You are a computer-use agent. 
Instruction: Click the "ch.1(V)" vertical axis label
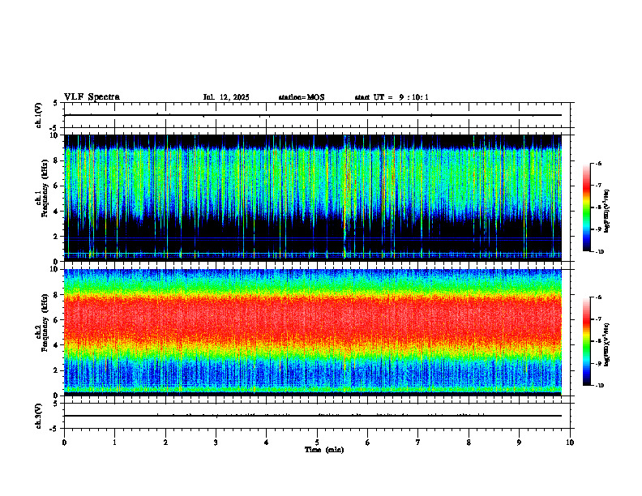pos(38,115)
